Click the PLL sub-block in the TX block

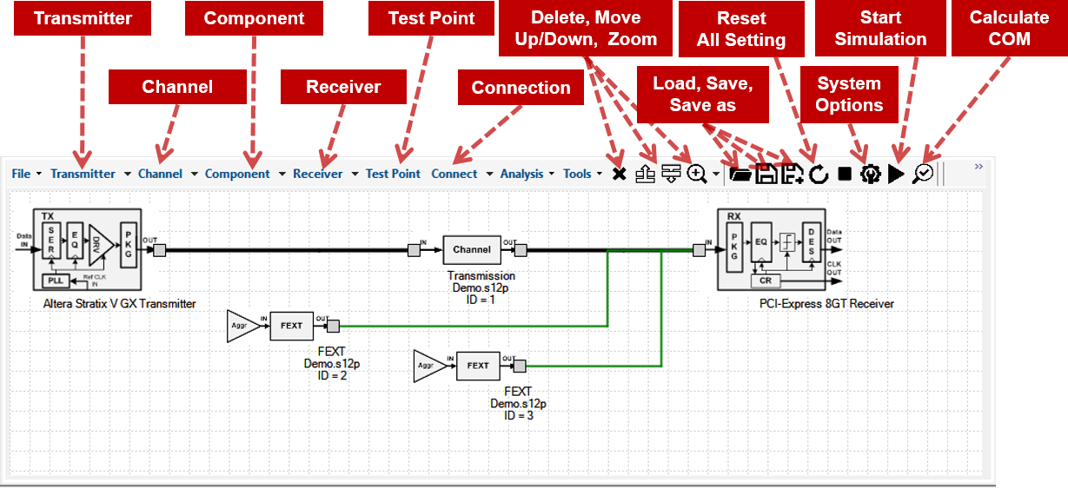[x=54, y=280]
